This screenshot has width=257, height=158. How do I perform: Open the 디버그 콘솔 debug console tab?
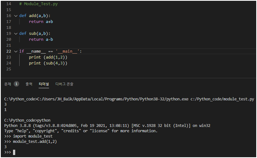tap(64, 84)
